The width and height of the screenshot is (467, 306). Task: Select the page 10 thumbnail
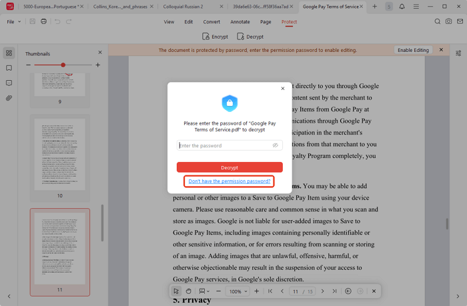(x=59, y=155)
